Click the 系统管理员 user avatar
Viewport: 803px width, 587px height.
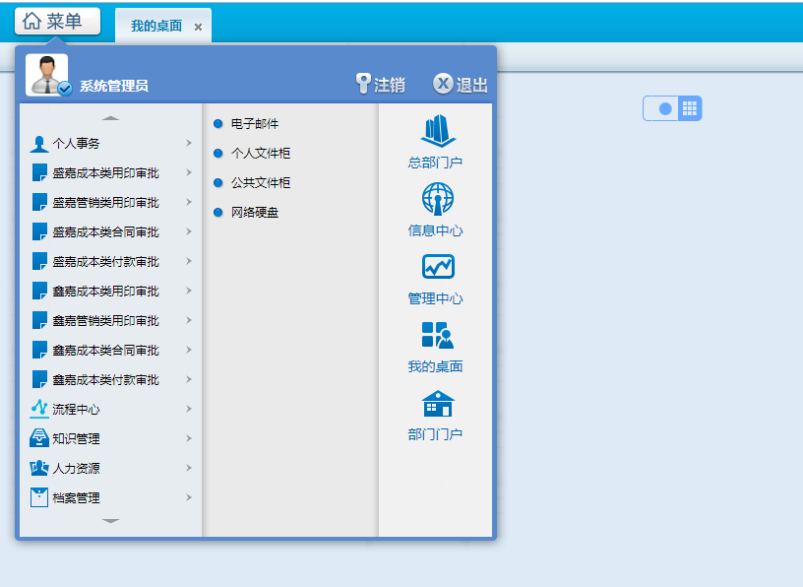click(x=46, y=75)
